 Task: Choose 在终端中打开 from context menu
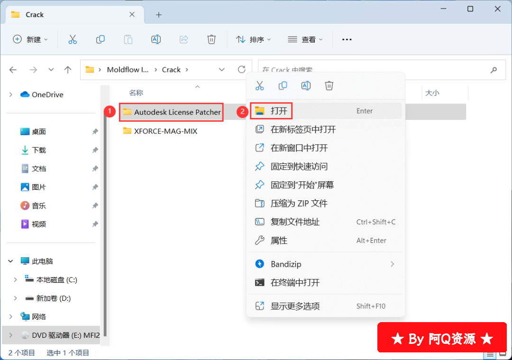point(325,283)
